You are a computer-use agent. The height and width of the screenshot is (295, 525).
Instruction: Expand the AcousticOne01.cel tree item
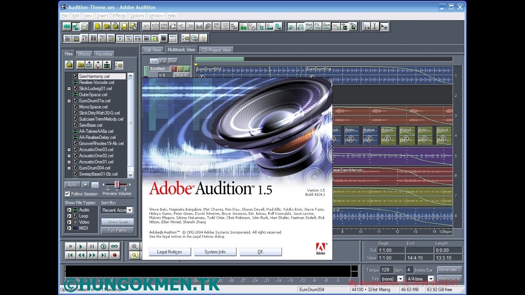point(69,162)
